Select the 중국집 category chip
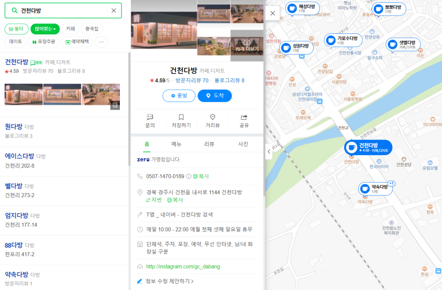 [92, 29]
